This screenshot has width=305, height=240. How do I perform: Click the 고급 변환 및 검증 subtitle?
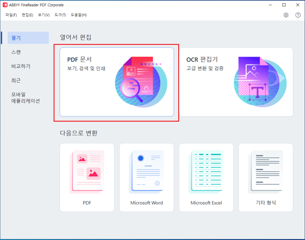point(205,68)
